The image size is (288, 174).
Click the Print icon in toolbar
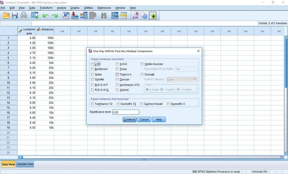pos(24,16)
